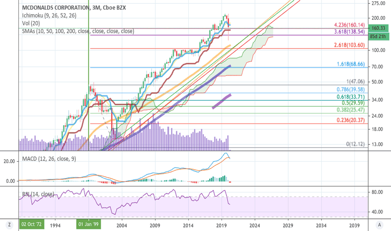Click the 80.00 RSI axis label

click(x=377, y=192)
